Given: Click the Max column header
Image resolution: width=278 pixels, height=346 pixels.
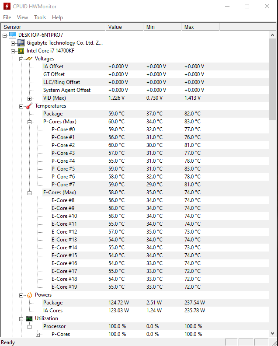Looking at the screenshot, I should coord(200,27).
